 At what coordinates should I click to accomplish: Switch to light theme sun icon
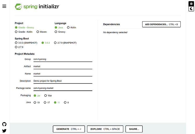coord(191,4)
